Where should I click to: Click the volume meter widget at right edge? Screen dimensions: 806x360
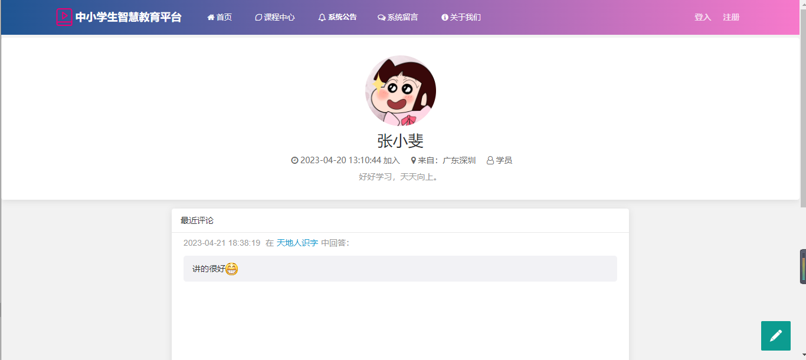coord(803,266)
